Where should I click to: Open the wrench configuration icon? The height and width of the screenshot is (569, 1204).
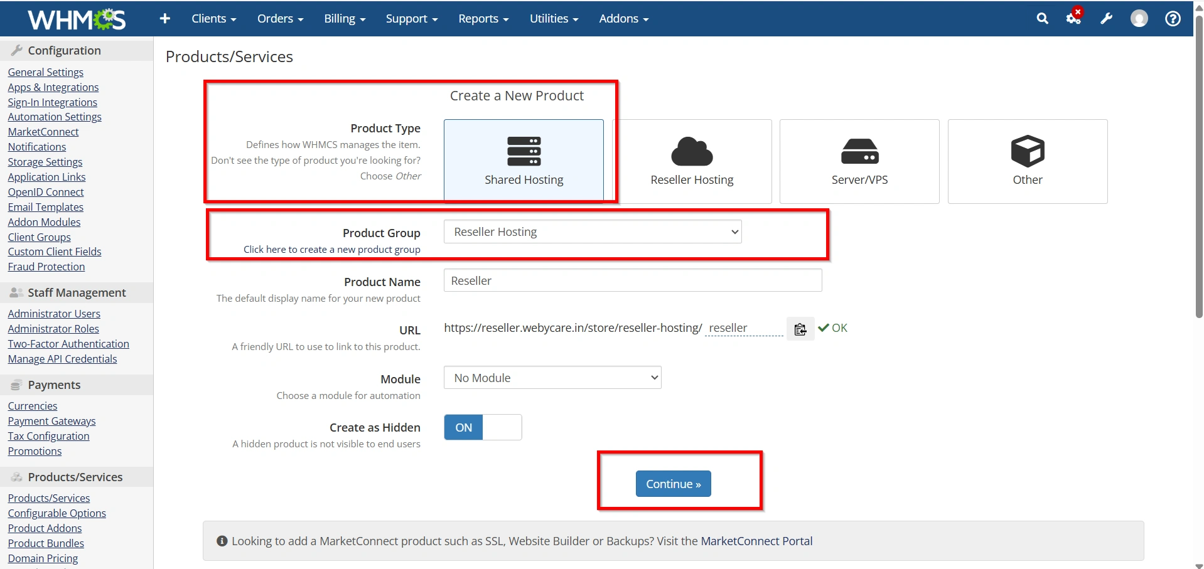pyautogui.click(x=1107, y=19)
